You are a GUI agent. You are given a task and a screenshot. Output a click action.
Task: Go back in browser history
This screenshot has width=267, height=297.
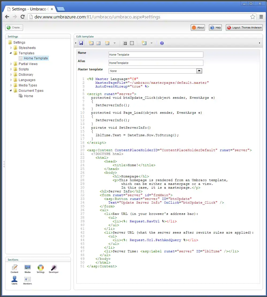[x=7, y=17]
